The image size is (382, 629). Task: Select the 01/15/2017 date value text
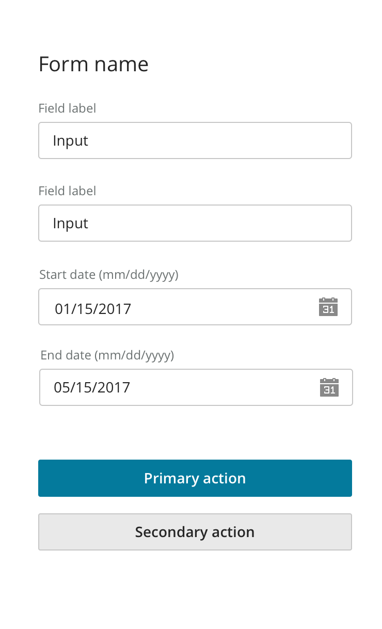93,309
